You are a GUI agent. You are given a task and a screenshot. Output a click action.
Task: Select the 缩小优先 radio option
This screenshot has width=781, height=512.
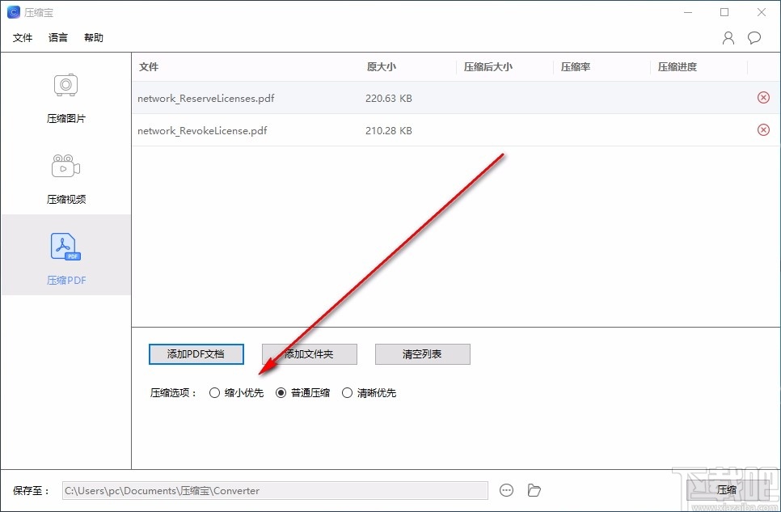click(x=237, y=393)
